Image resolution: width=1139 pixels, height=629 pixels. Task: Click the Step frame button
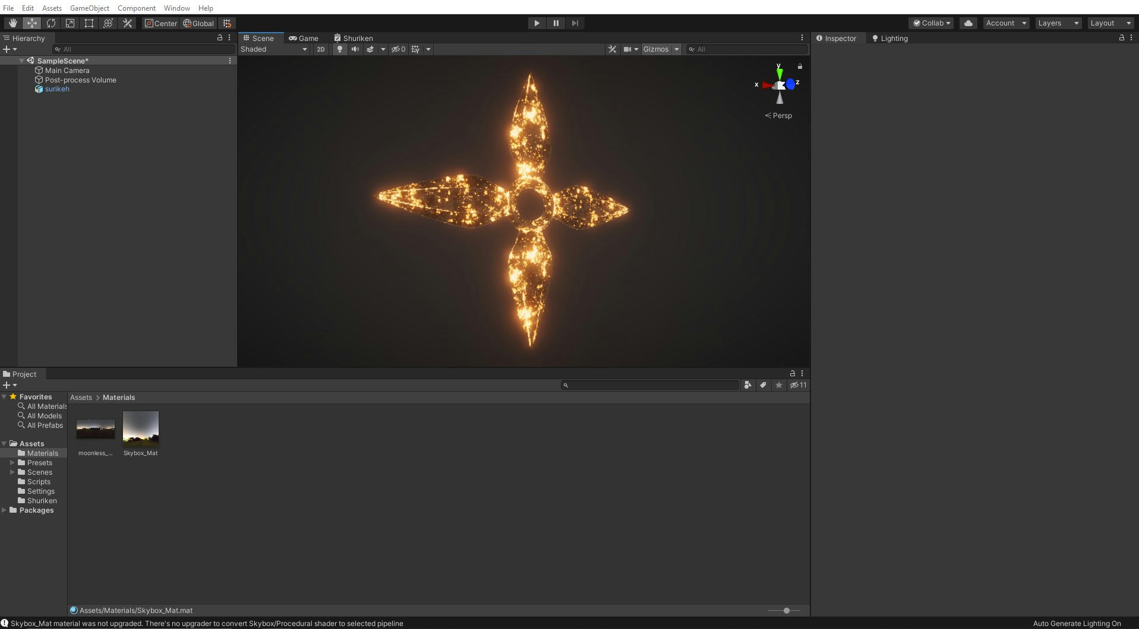coord(575,23)
